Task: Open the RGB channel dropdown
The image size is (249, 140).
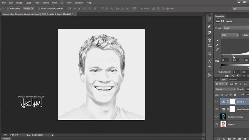Action: click(230, 35)
